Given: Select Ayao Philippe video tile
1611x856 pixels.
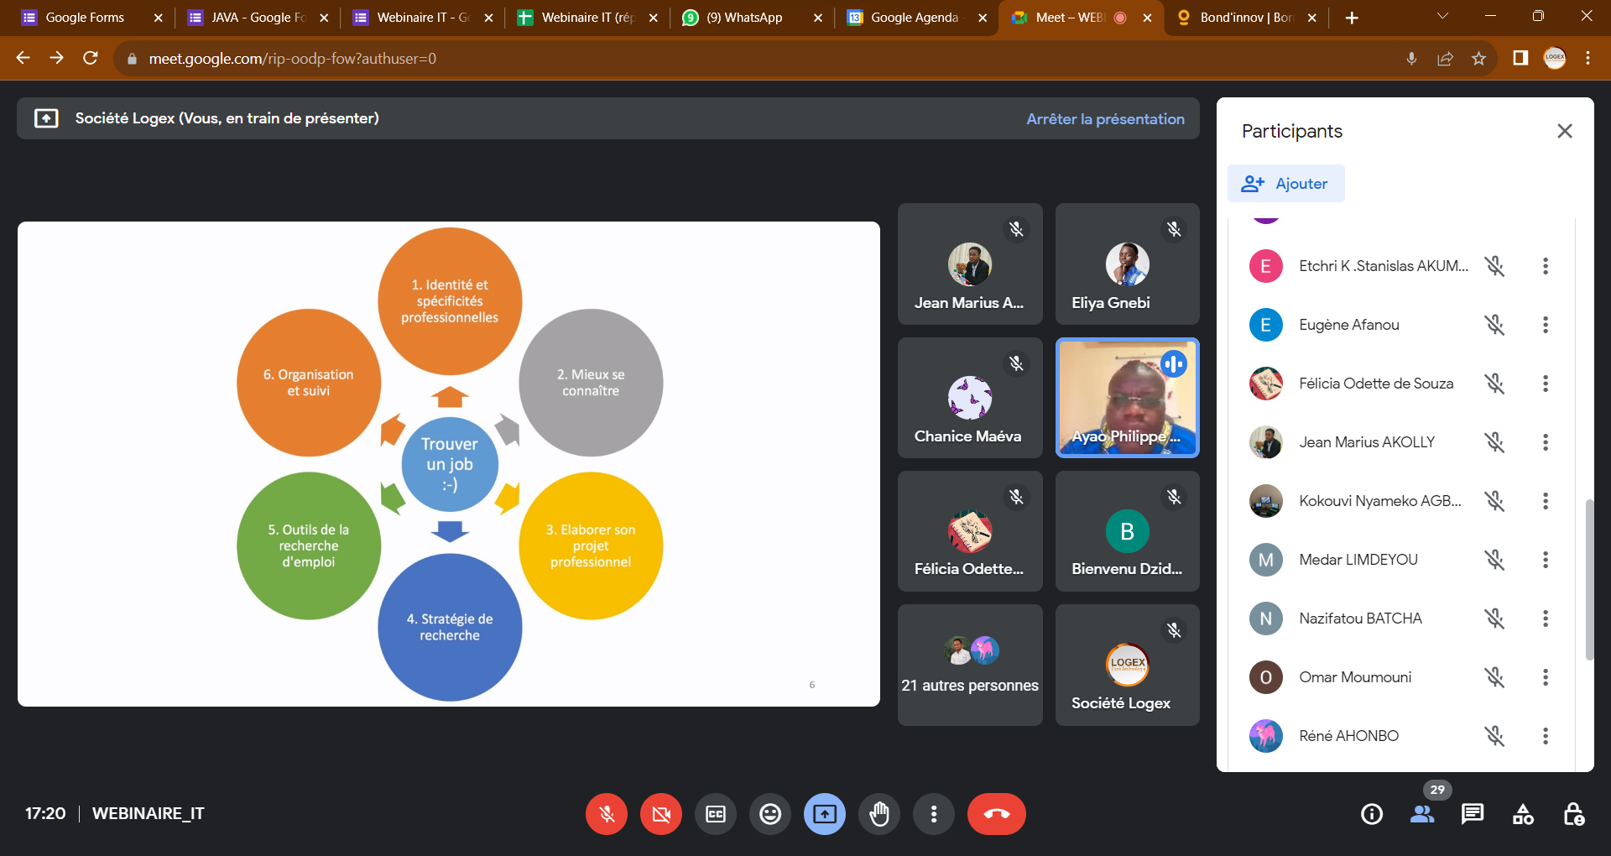Looking at the screenshot, I should point(1127,398).
